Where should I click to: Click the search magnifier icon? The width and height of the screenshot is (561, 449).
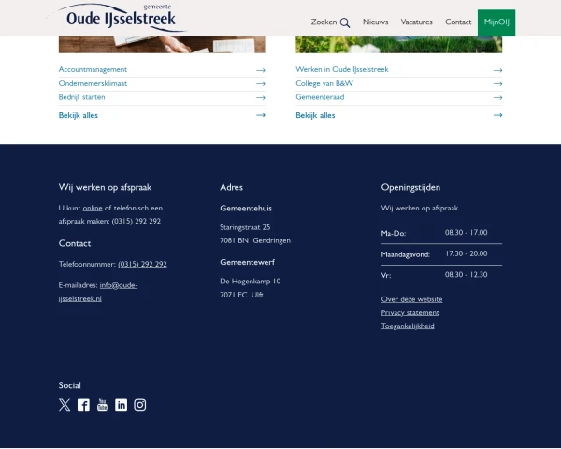(345, 22)
